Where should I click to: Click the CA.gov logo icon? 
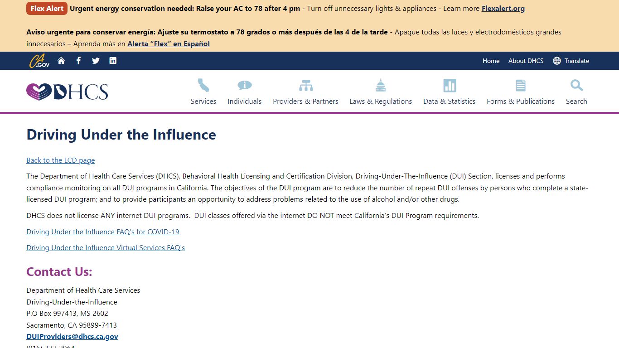(x=39, y=61)
